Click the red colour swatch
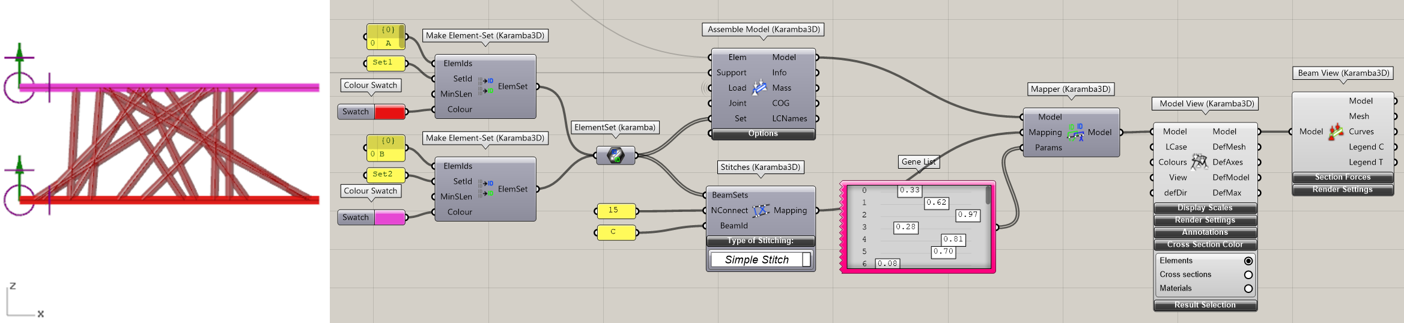1404x323 pixels. 389,112
